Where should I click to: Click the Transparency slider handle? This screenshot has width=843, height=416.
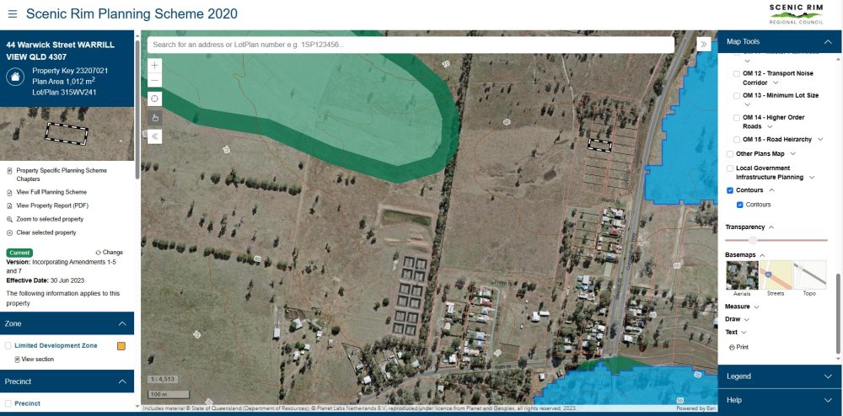pos(753,240)
